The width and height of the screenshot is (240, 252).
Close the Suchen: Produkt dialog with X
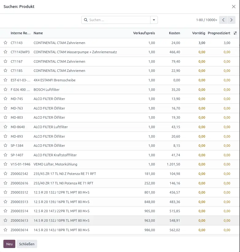tap(234, 6)
